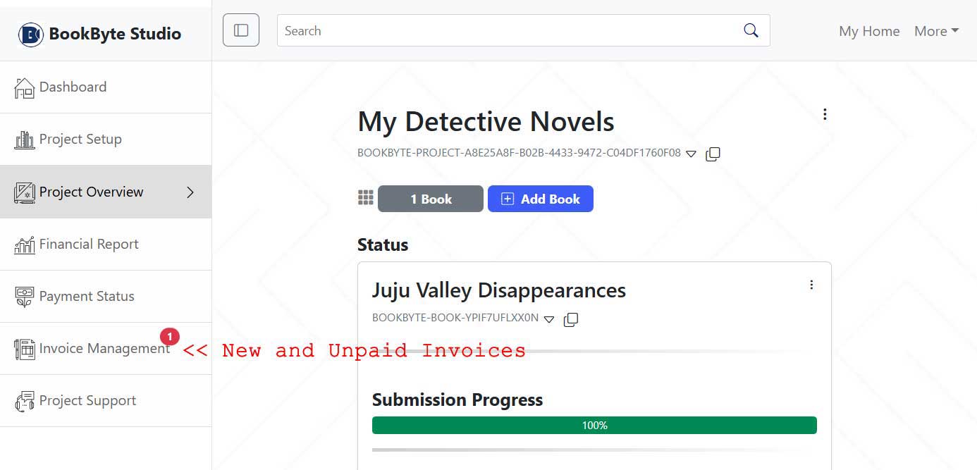This screenshot has height=470, width=977.
Task: Click inside the Search input field
Action: point(508,31)
